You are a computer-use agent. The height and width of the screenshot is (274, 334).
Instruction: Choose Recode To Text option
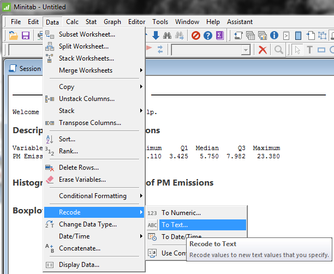[x=196, y=225]
